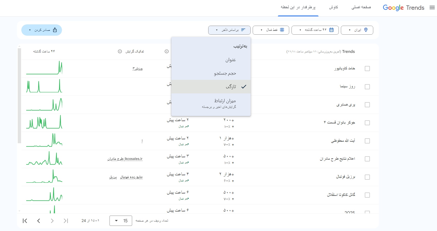Open rows per page dropdown showing 15

click(x=121, y=221)
